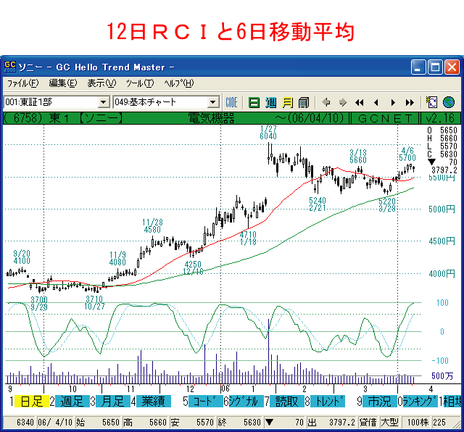Select the 日足 button

pos(31,402)
